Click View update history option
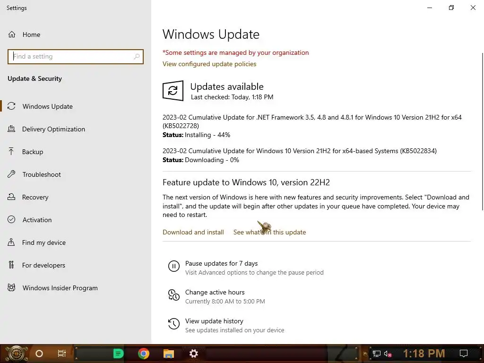The height and width of the screenshot is (363, 484). point(214,321)
